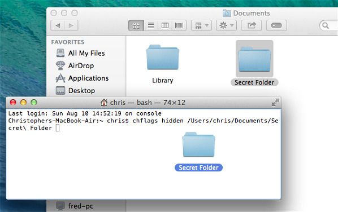The width and height of the screenshot is (338, 212).
Task: Close the Terminal window with red button
Action: [13, 103]
